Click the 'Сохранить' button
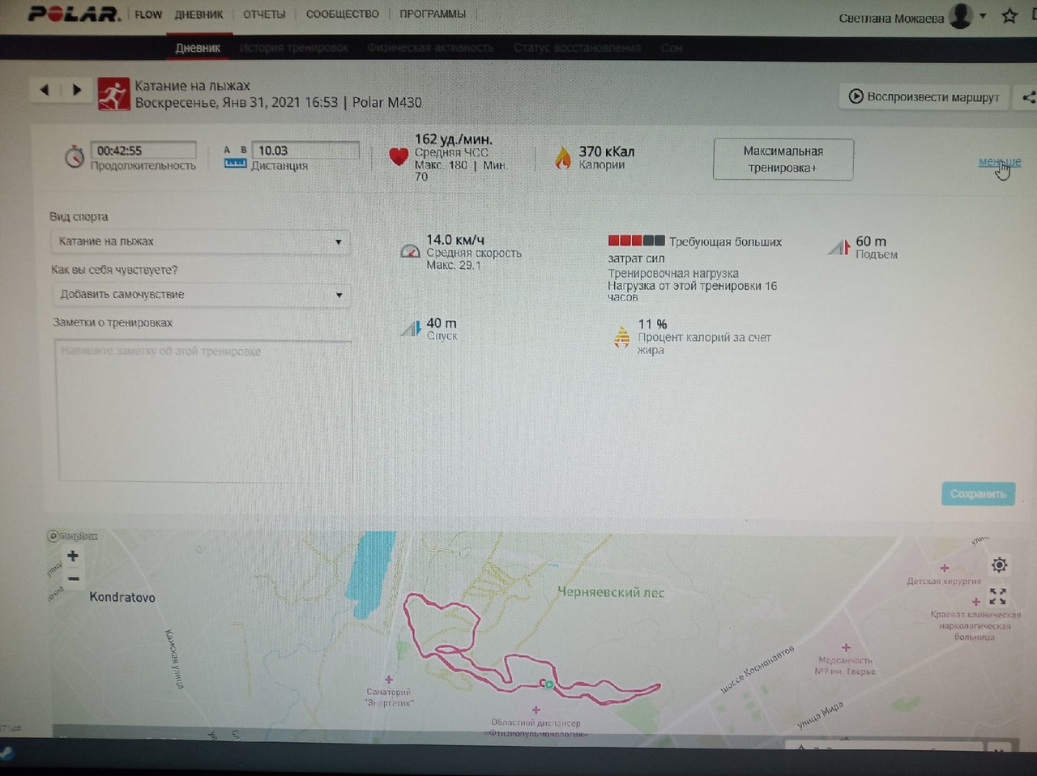Image resolution: width=1037 pixels, height=776 pixels. point(978,494)
